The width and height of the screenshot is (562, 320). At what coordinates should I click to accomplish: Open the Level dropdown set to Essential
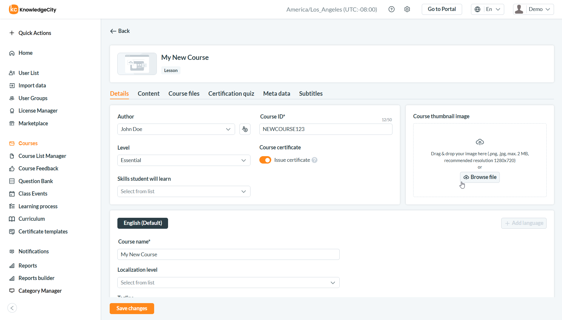[184, 160]
